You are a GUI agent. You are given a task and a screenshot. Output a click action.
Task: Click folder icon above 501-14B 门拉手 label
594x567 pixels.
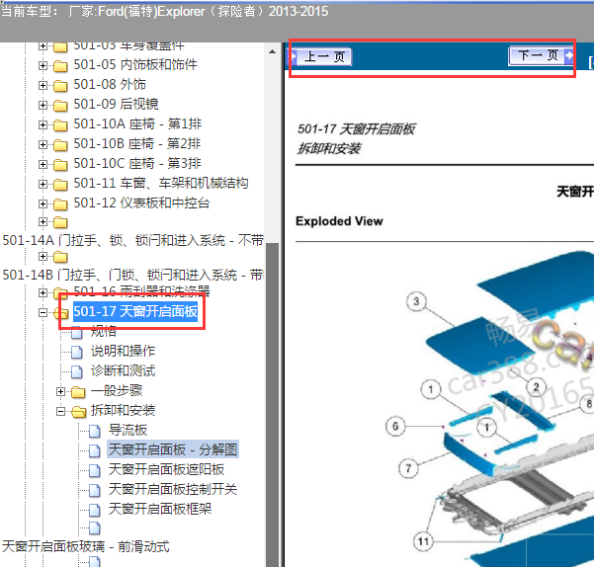click(x=60, y=258)
